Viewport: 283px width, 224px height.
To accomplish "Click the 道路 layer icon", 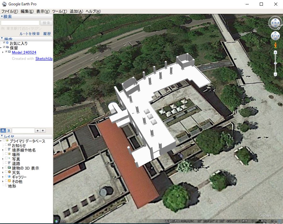I will coord(9,163).
